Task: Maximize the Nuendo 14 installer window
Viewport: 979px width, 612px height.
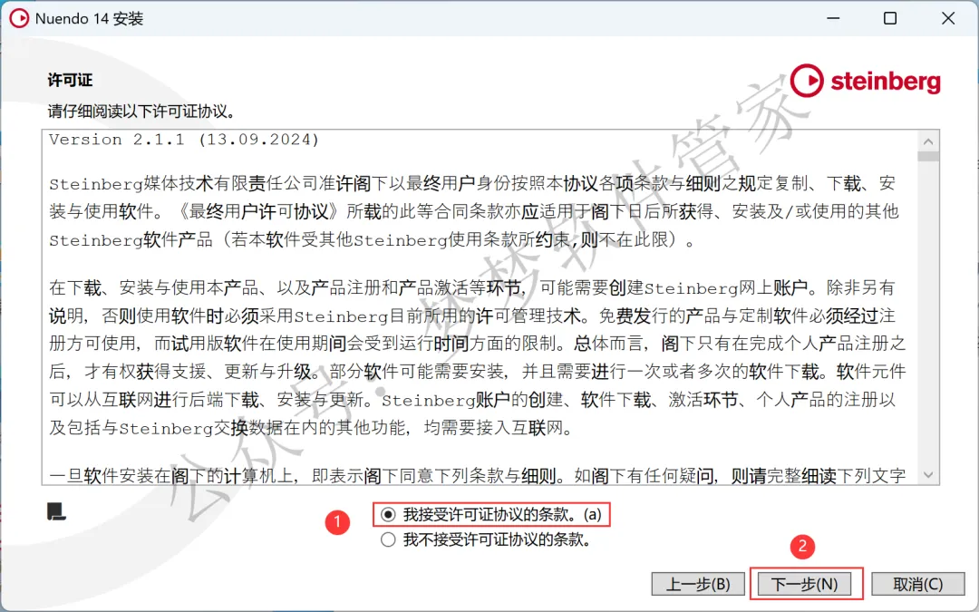Action: [x=890, y=18]
